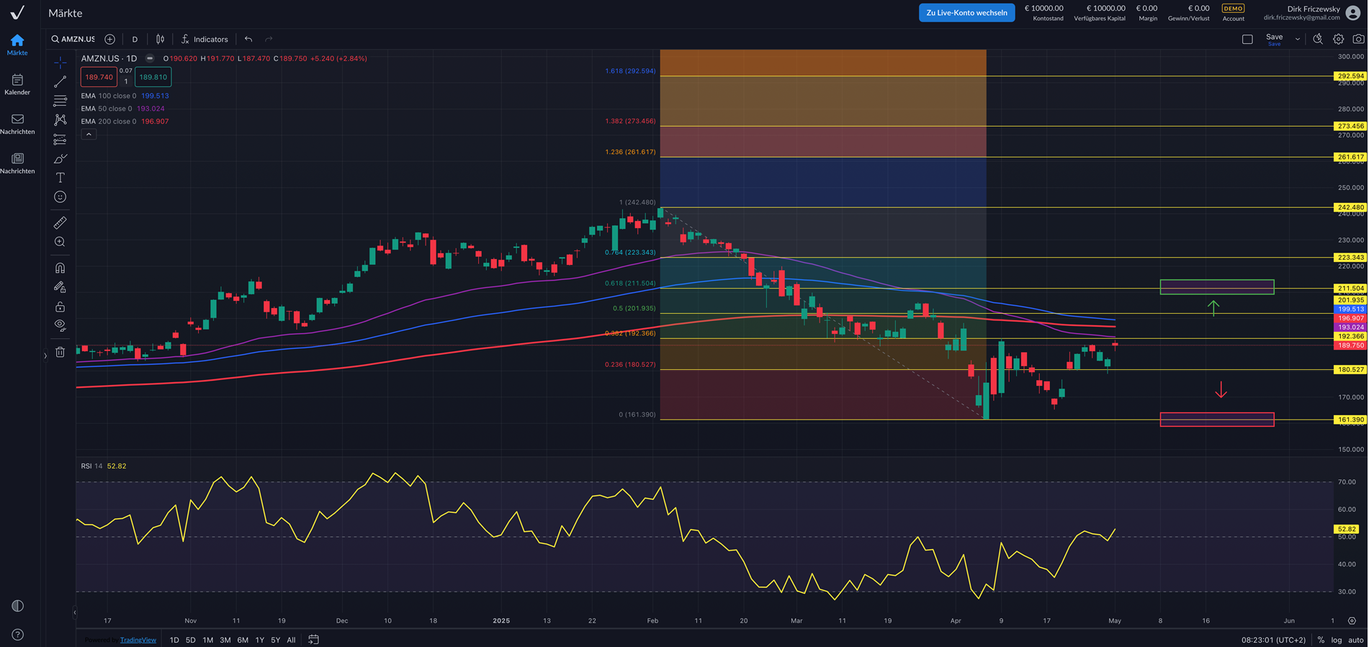Screen dimensions: 1369x647
Task: Select the text annotation tool
Action: [60, 178]
